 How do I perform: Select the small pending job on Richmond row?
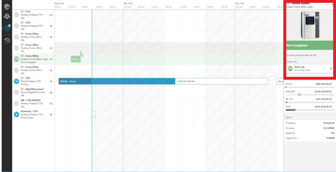pyautogui.click(x=94, y=114)
